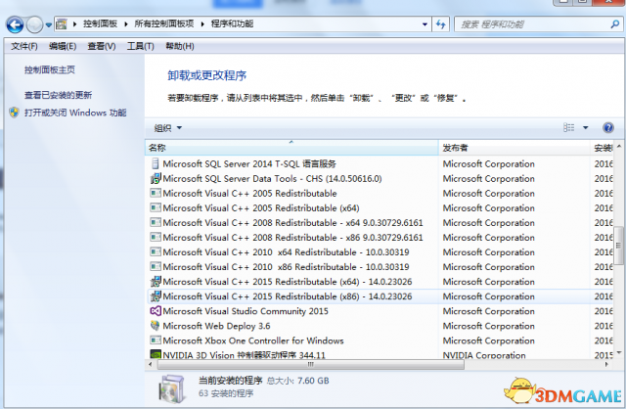Click the Microsoft Web Deploy 3.6 icon
The image size is (626, 409).
[x=156, y=326]
